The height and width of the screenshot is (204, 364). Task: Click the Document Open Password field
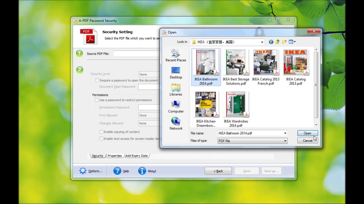149,87
